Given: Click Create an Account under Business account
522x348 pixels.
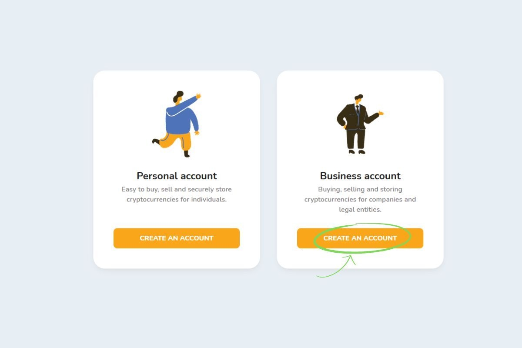Looking at the screenshot, I should pyautogui.click(x=360, y=238).
